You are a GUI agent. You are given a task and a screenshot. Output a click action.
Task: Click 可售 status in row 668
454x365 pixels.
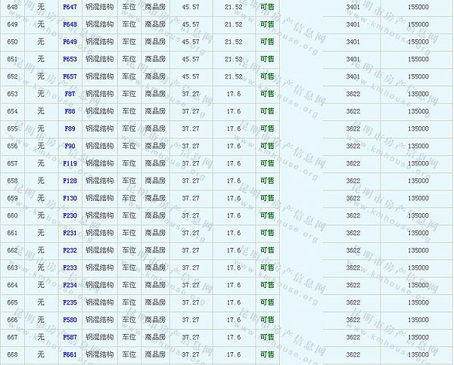267,354
